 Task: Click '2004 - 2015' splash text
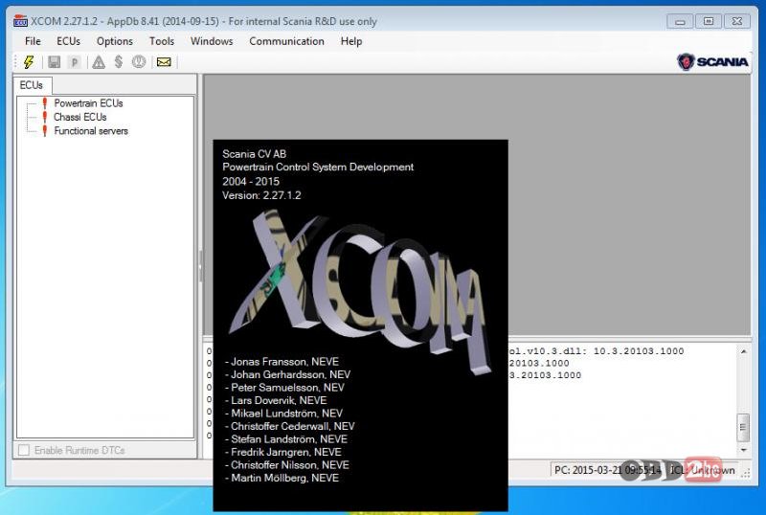coord(251,181)
